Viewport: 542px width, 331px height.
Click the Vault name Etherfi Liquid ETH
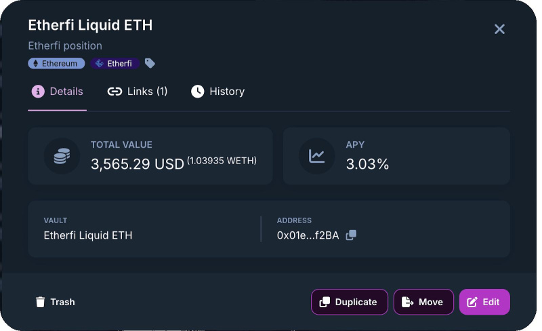click(x=88, y=235)
